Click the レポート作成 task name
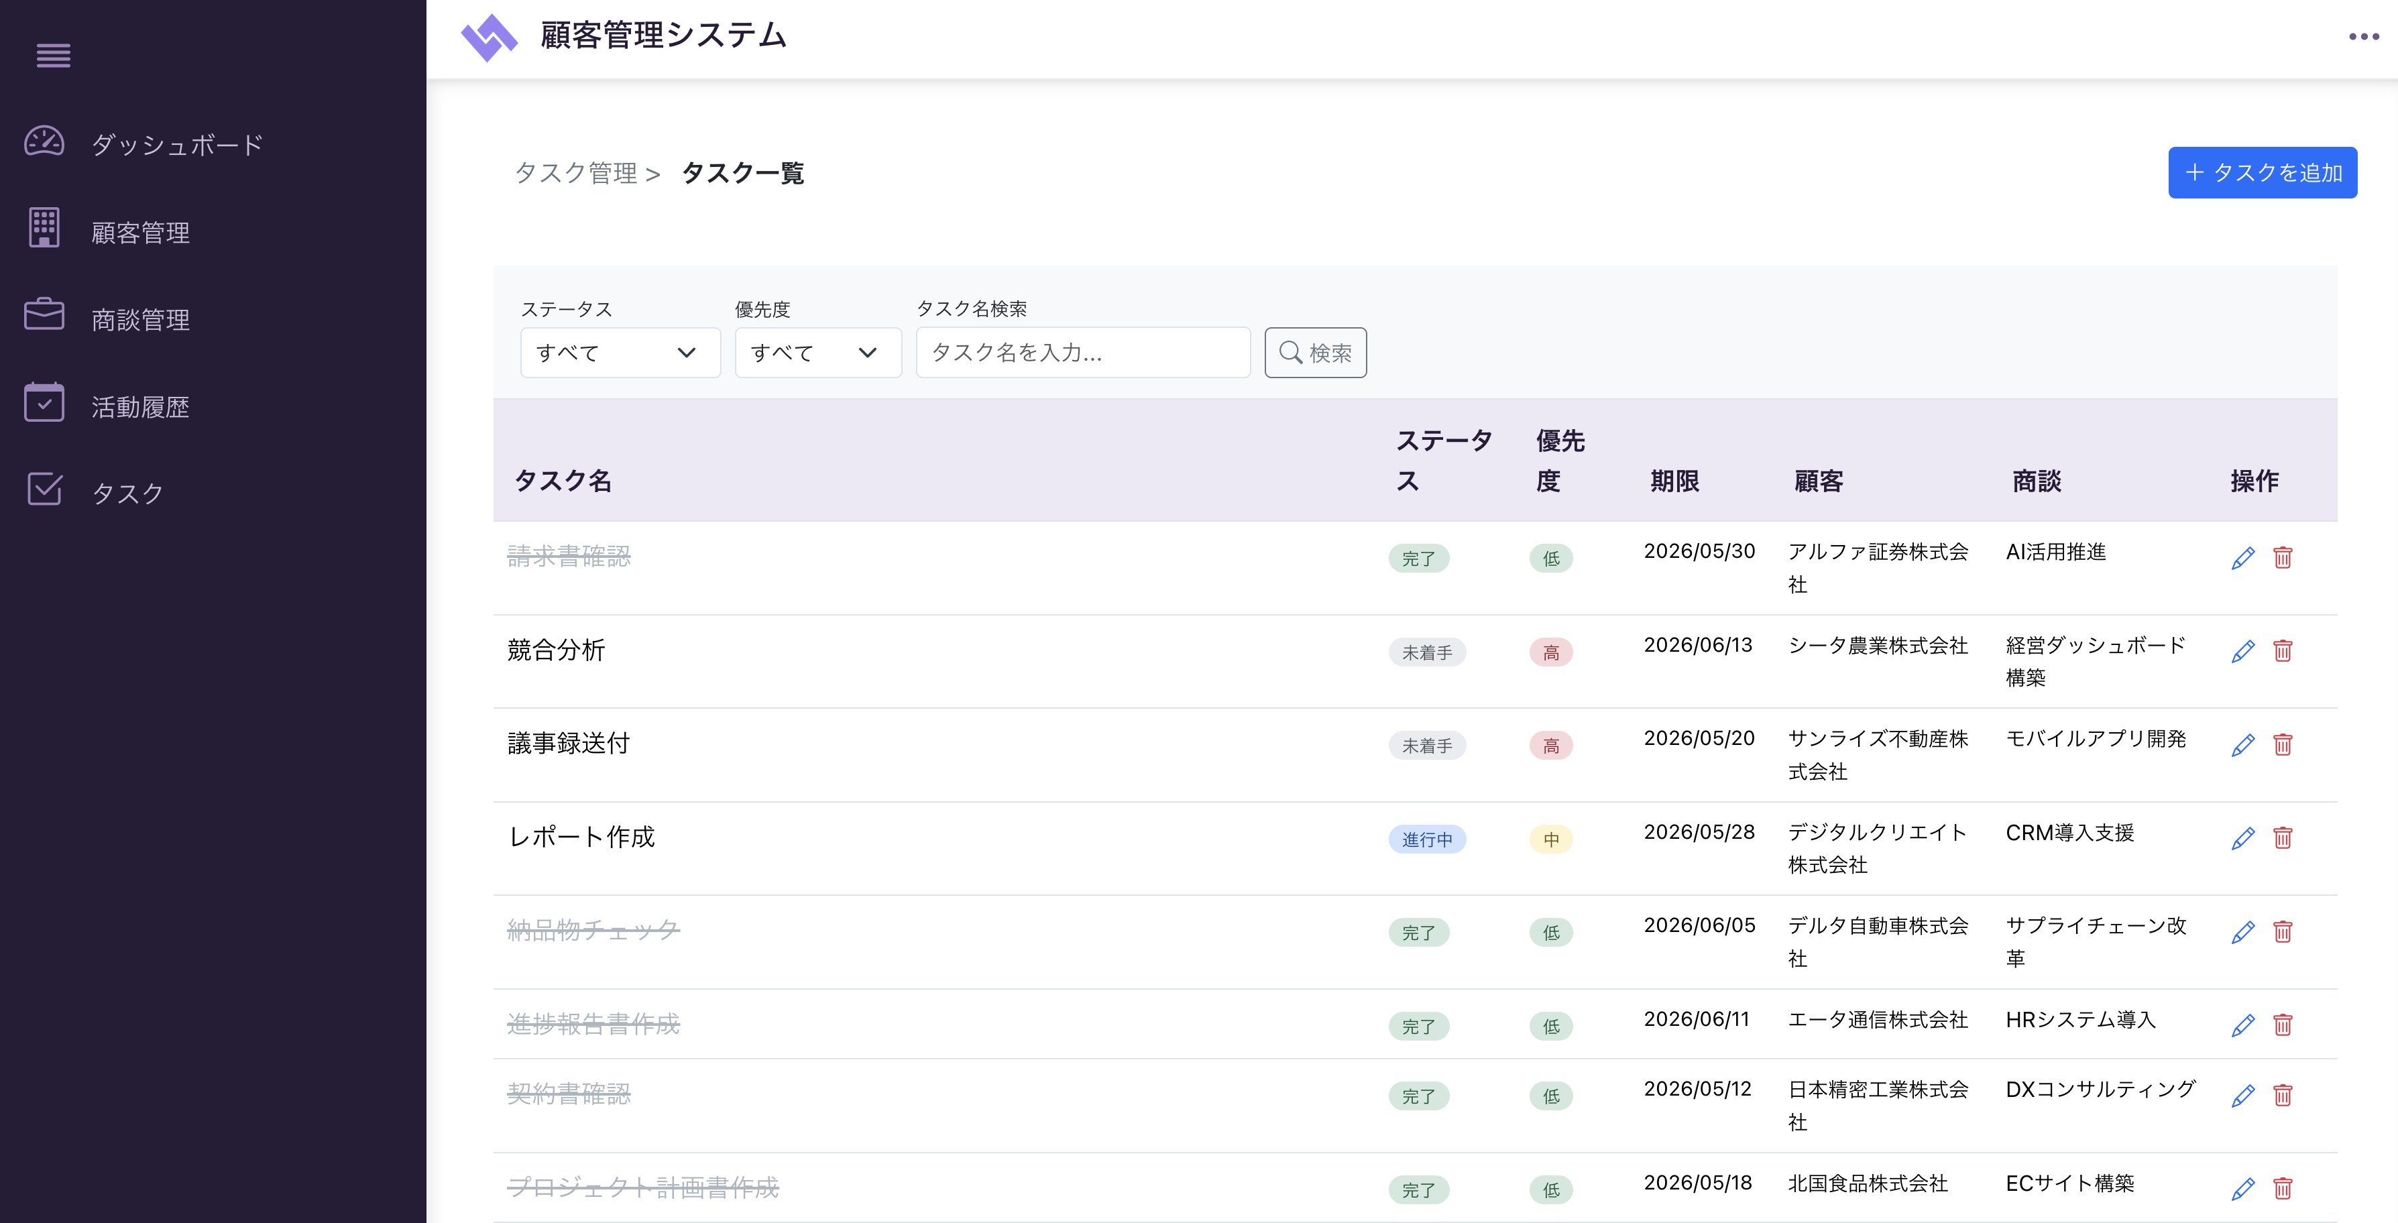 coord(582,837)
